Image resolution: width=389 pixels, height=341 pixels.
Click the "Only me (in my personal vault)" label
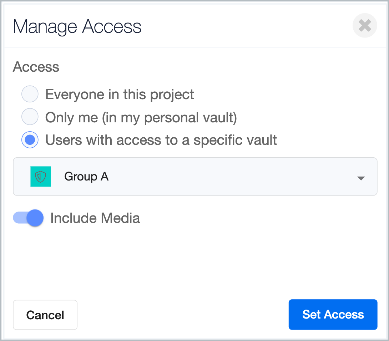141,117
